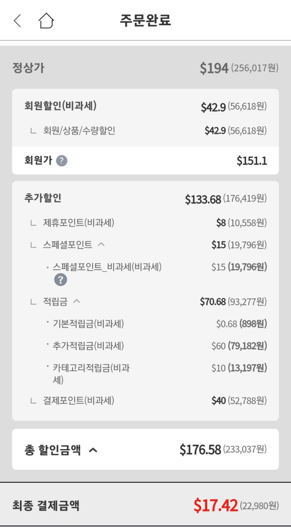Click the 기본적립금(비과세) entry

88,324
